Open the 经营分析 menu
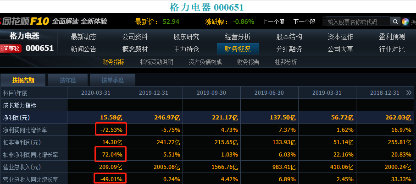416x184 pixels. click(x=238, y=37)
